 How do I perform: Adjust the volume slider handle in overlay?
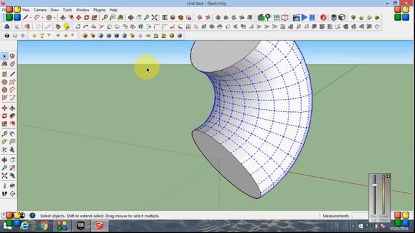coord(375,184)
